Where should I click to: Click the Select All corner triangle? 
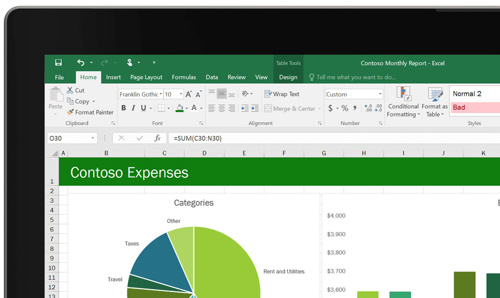(55, 153)
